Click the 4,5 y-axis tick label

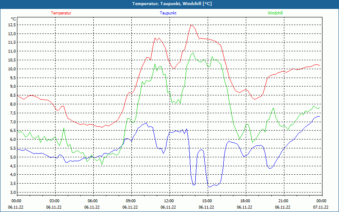pyautogui.click(x=13, y=166)
